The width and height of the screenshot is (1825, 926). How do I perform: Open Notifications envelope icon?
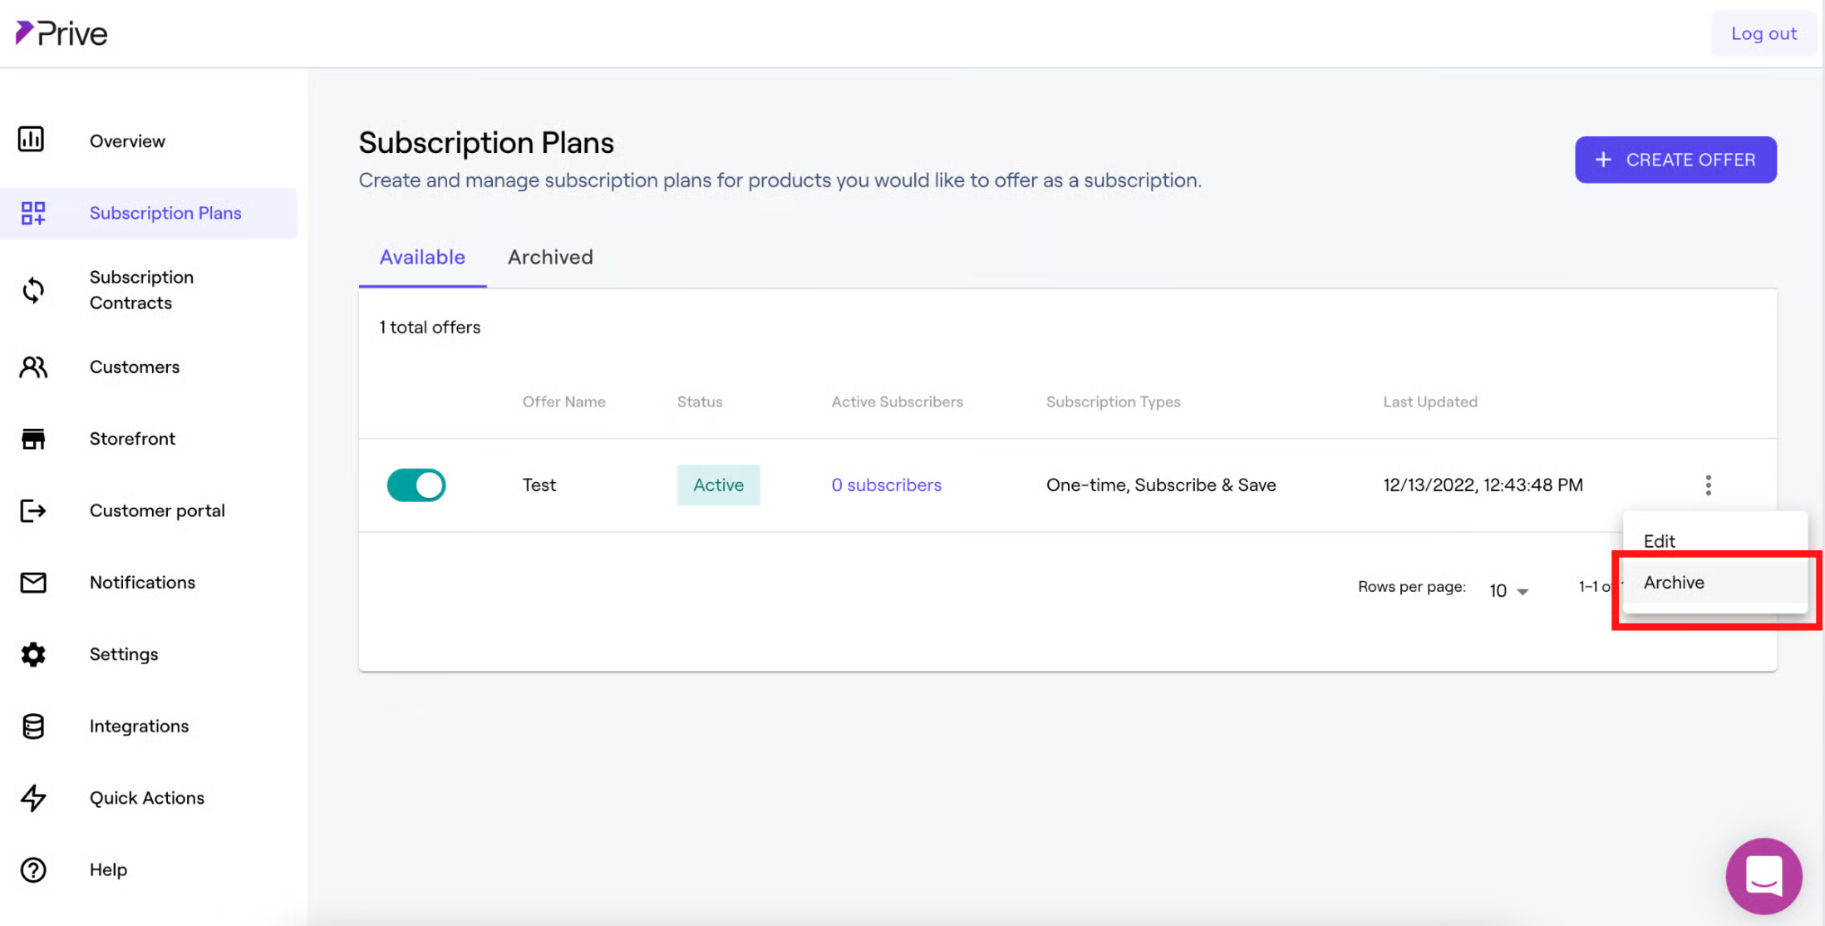[33, 582]
